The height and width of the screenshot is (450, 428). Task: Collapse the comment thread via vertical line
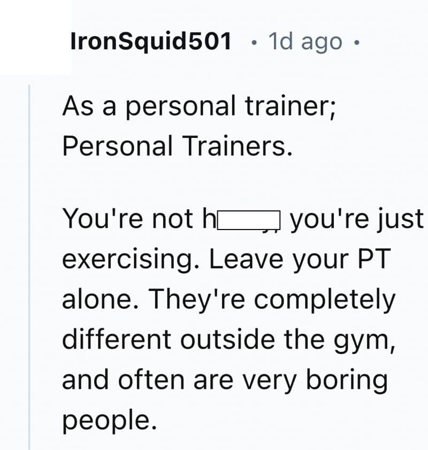(x=29, y=268)
